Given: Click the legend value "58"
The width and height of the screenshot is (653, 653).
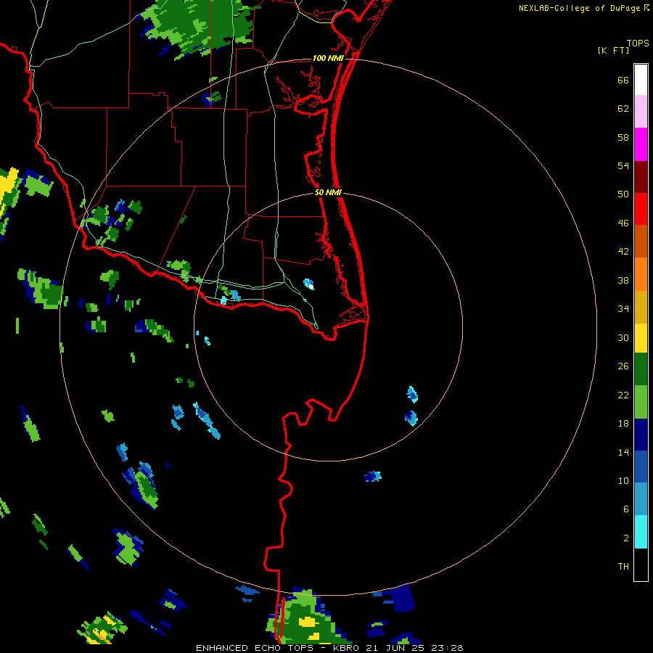Looking at the screenshot, I should click(x=623, y=137).
